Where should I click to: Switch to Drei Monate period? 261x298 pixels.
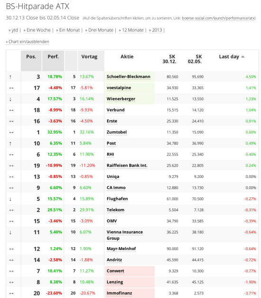(101, 30)
